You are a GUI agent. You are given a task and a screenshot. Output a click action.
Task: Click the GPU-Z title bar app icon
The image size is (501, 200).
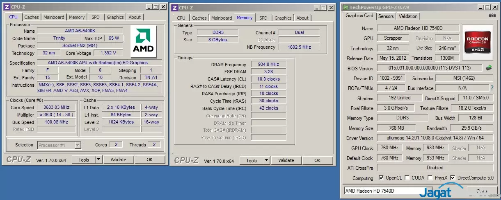tap(347, 7)
